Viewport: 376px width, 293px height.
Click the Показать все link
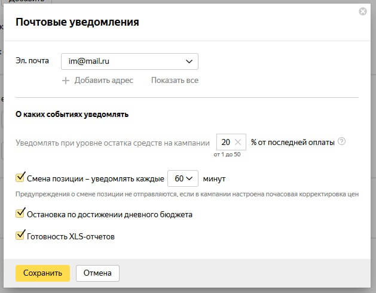pos(174,81)
